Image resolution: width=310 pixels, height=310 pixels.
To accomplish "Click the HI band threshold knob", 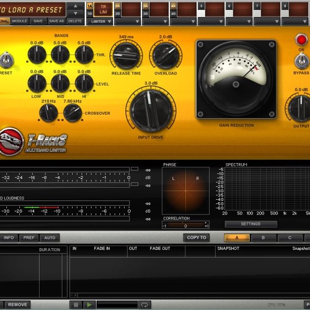I will click(84, 55).
